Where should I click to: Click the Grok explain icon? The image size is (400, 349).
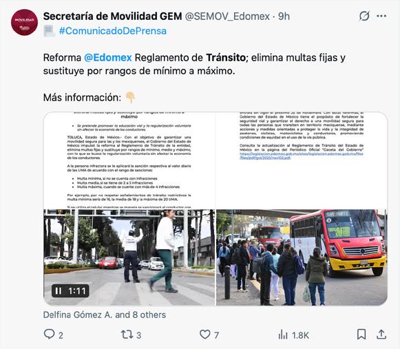click(x=364, y=16)
